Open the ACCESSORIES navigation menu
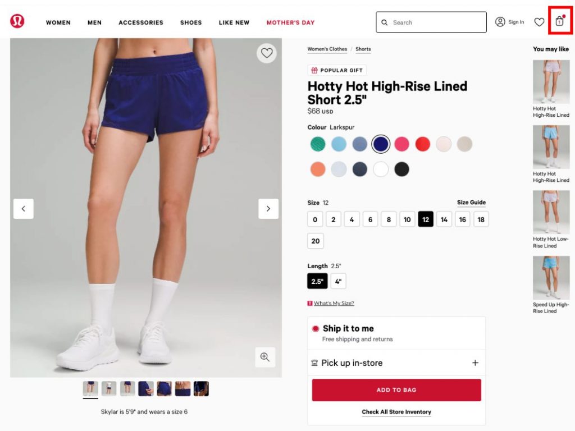 (x=141, y=22)
